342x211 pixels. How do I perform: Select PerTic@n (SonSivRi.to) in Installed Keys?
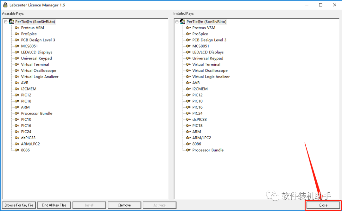[206, 22]
